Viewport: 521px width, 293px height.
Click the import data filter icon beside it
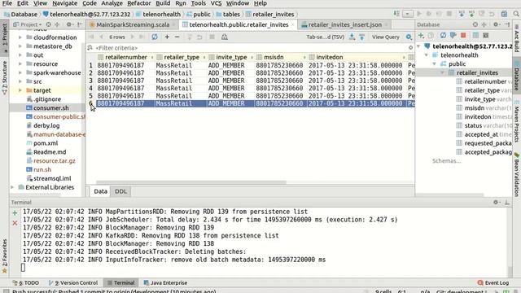point(361,37)
